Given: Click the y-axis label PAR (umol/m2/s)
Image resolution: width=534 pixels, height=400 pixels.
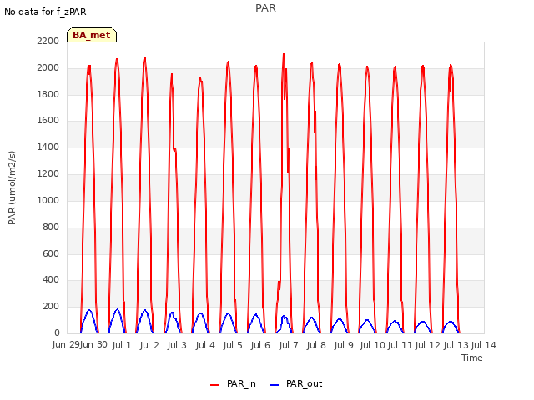Looking at the screenshot, I should click(x=12, y=187).
